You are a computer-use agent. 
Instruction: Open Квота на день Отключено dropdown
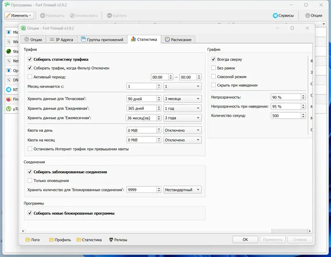[182, 130]
